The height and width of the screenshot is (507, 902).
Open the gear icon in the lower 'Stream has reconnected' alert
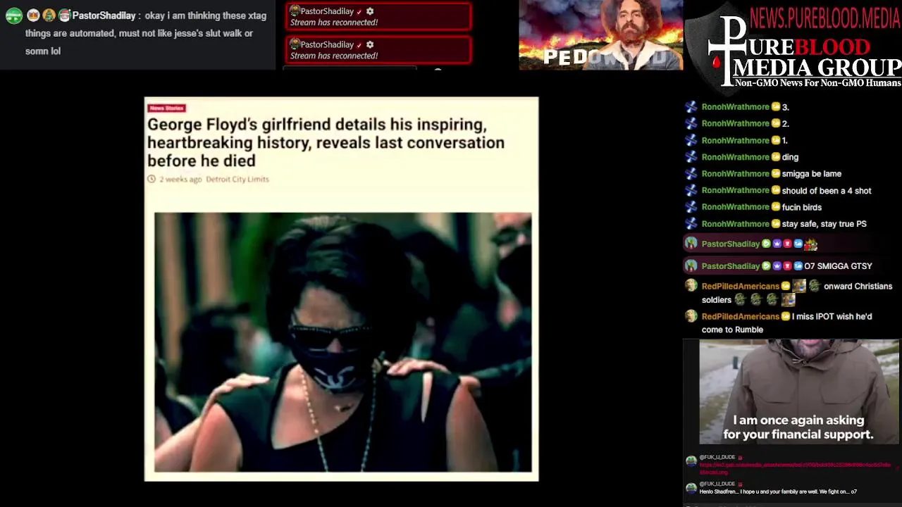tap(370, 44)
